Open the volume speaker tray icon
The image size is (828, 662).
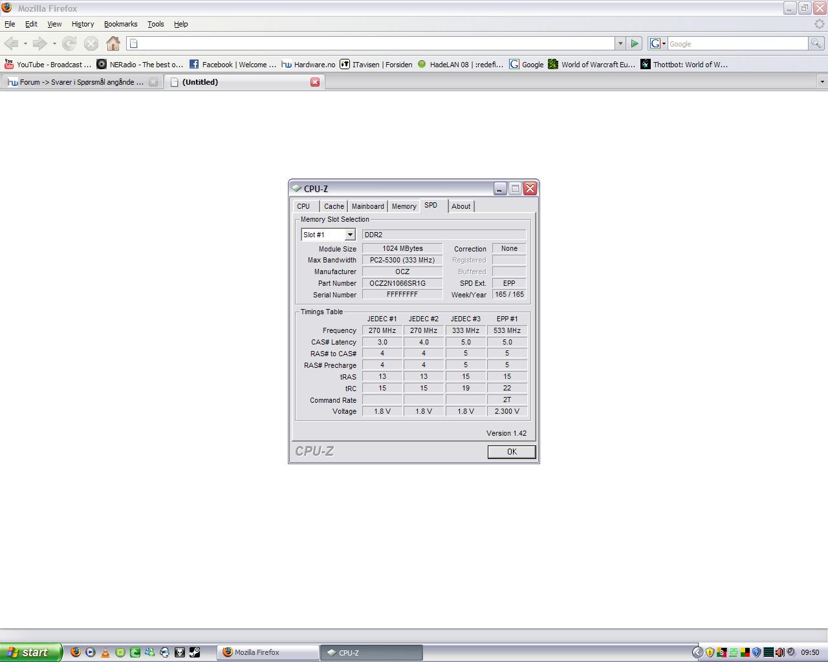click(779, 652)
